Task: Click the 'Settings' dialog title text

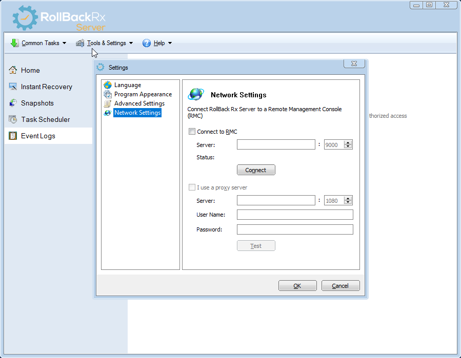Action: click(118, 68)
